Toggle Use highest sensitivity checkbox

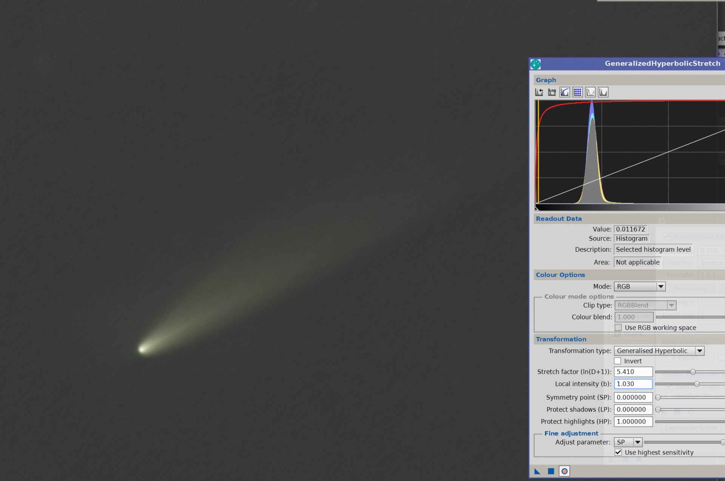click(x=618, y=452)
